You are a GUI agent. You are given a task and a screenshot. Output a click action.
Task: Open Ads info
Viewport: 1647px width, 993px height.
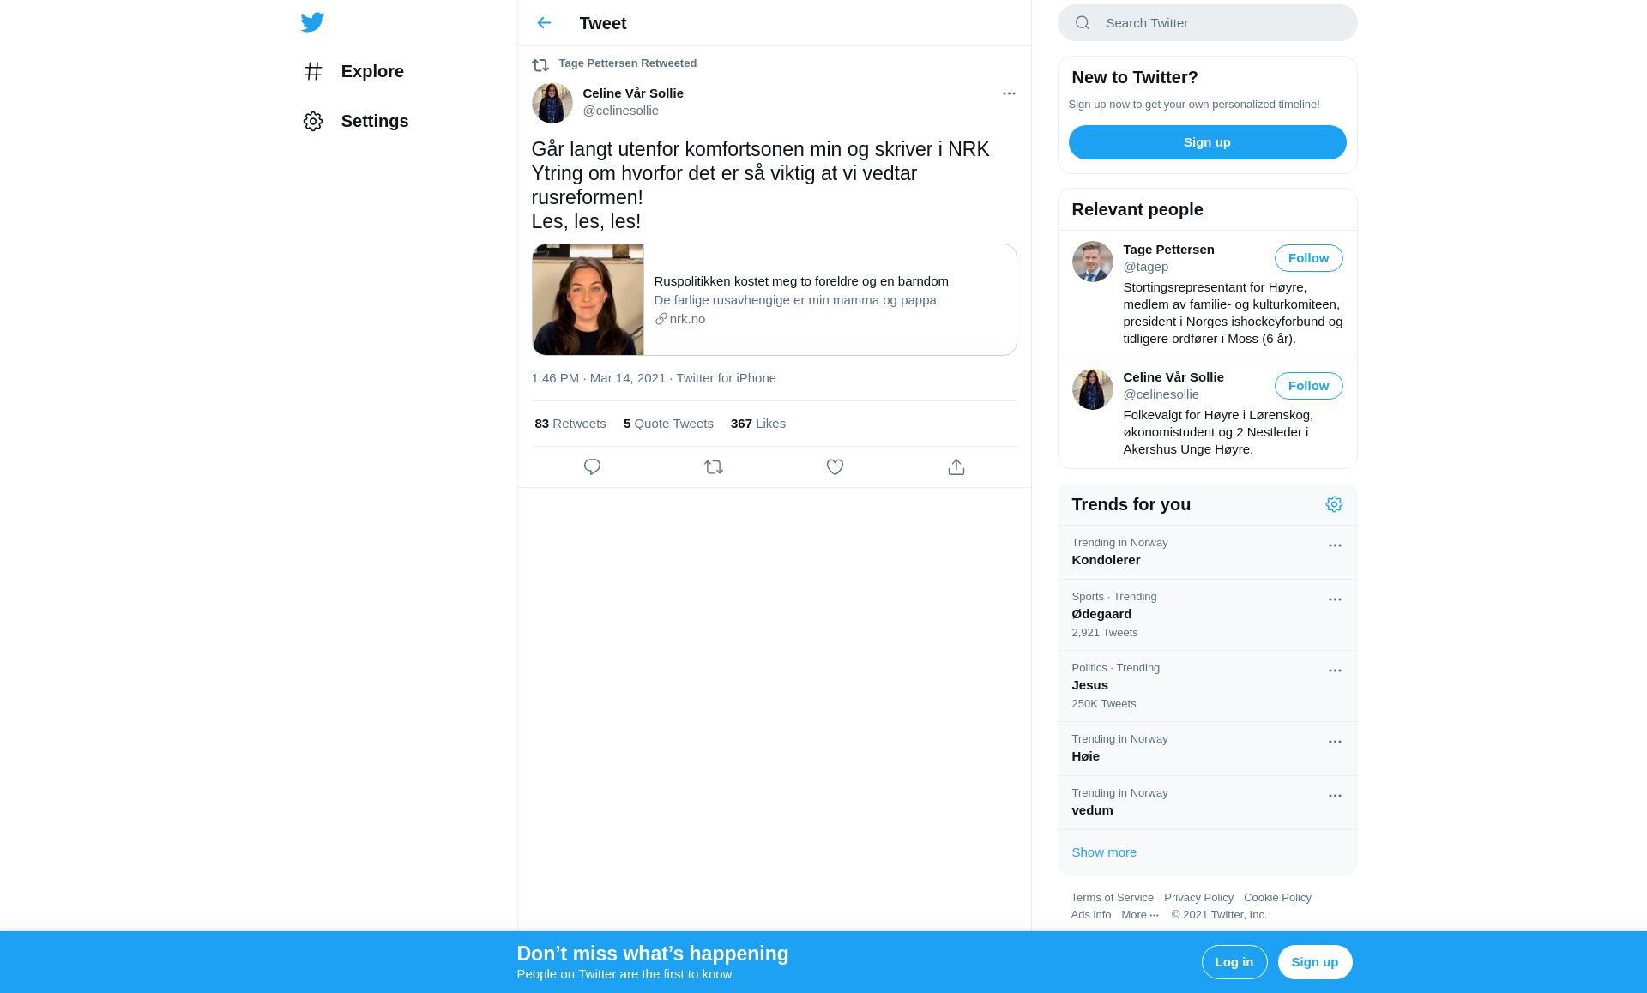[x=1090, y=915]
